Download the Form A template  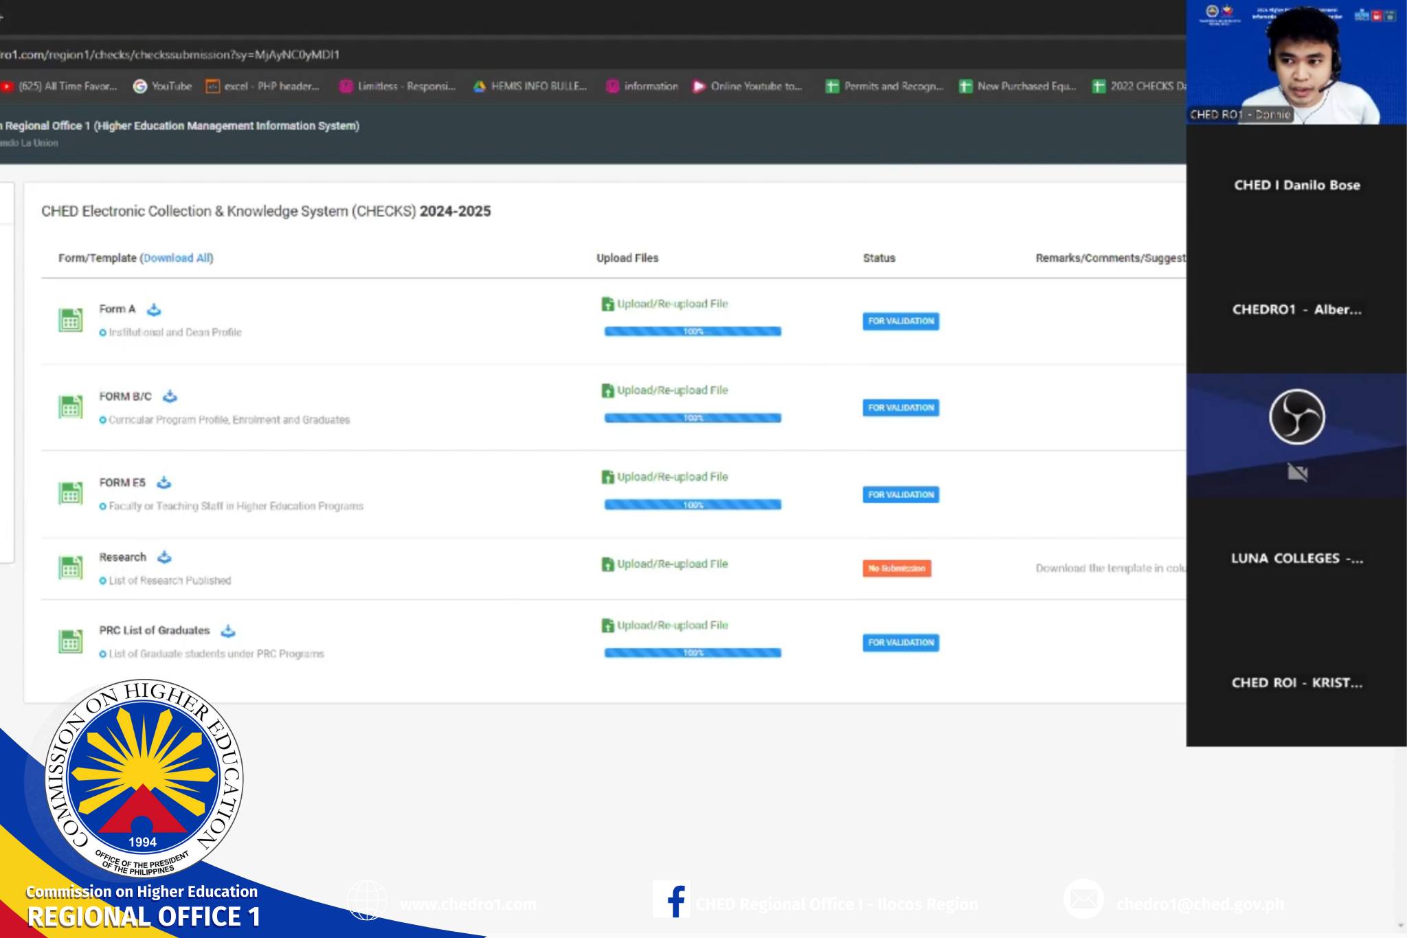click(154, 309)
